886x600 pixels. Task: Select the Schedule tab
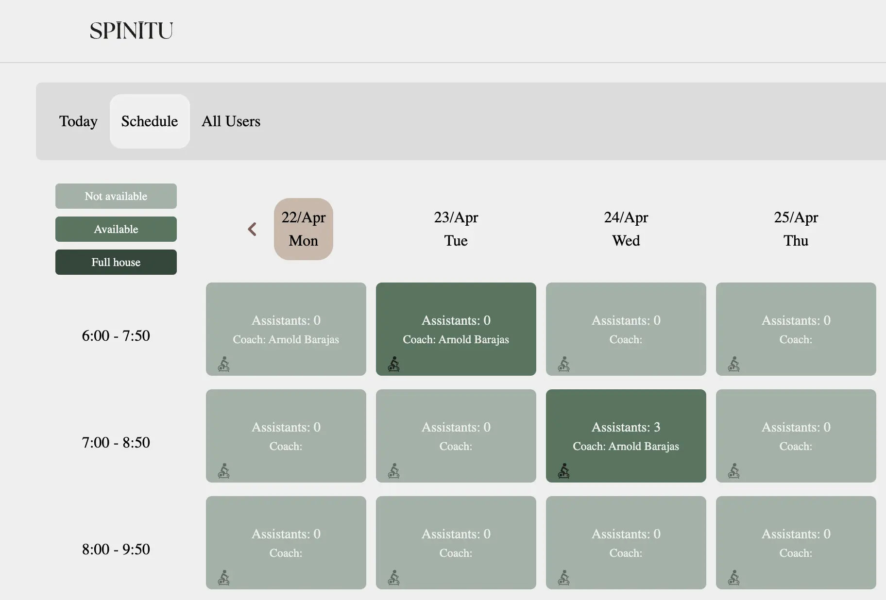pos(150,121)
